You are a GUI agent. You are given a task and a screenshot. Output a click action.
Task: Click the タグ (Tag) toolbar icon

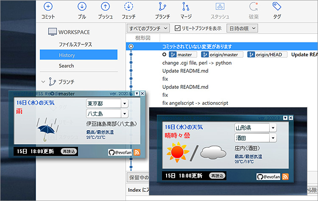(x=277, y=6)
